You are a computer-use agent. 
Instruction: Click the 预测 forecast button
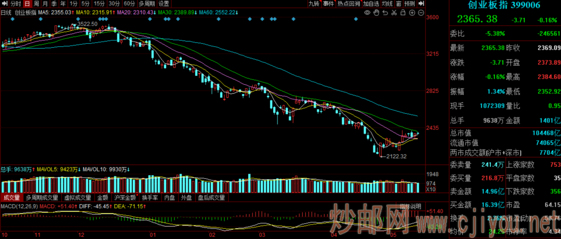point(410,4)
